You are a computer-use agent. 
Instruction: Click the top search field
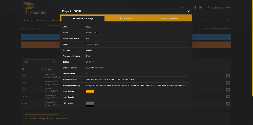[x=212, y=20]
